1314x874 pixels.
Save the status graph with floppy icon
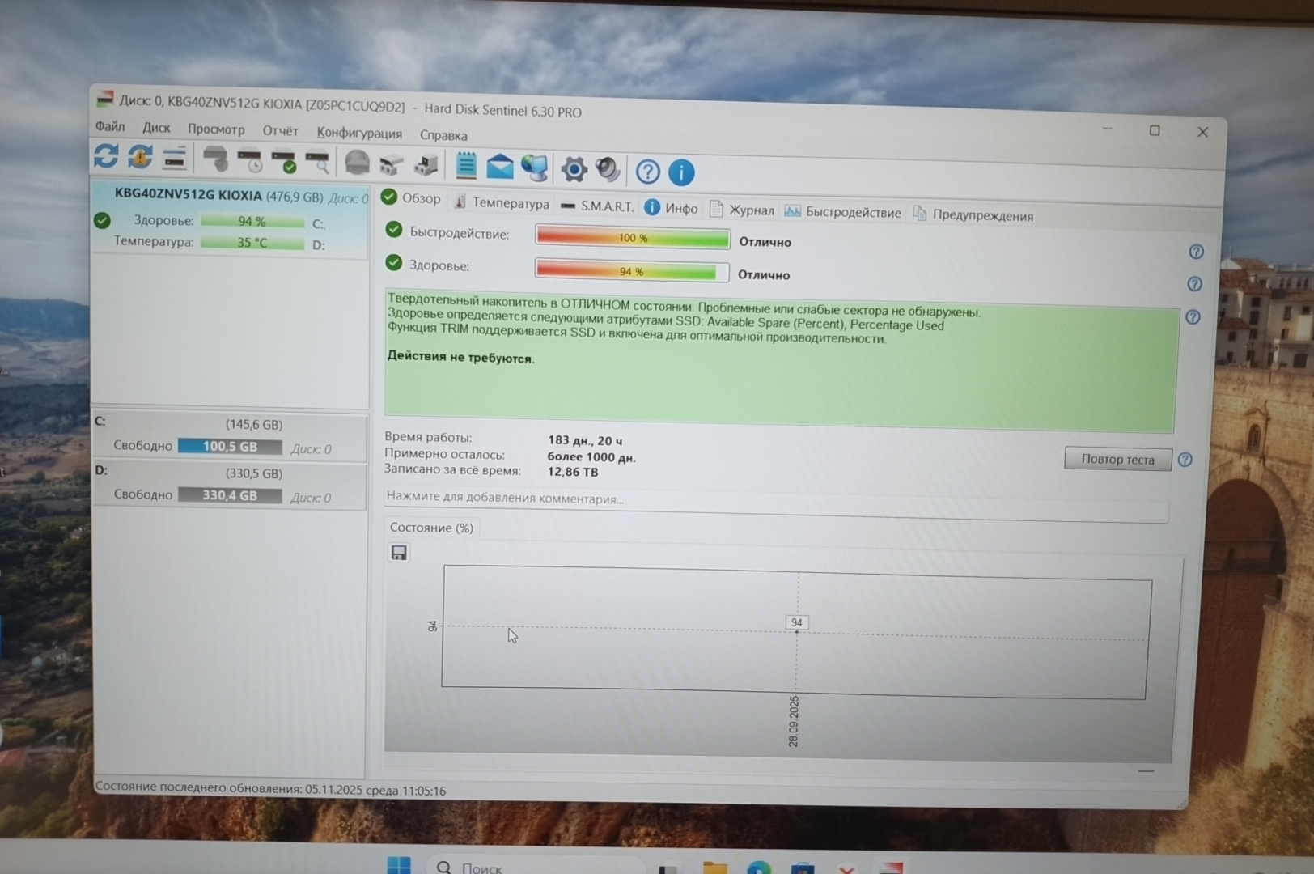tap(399, 553)
